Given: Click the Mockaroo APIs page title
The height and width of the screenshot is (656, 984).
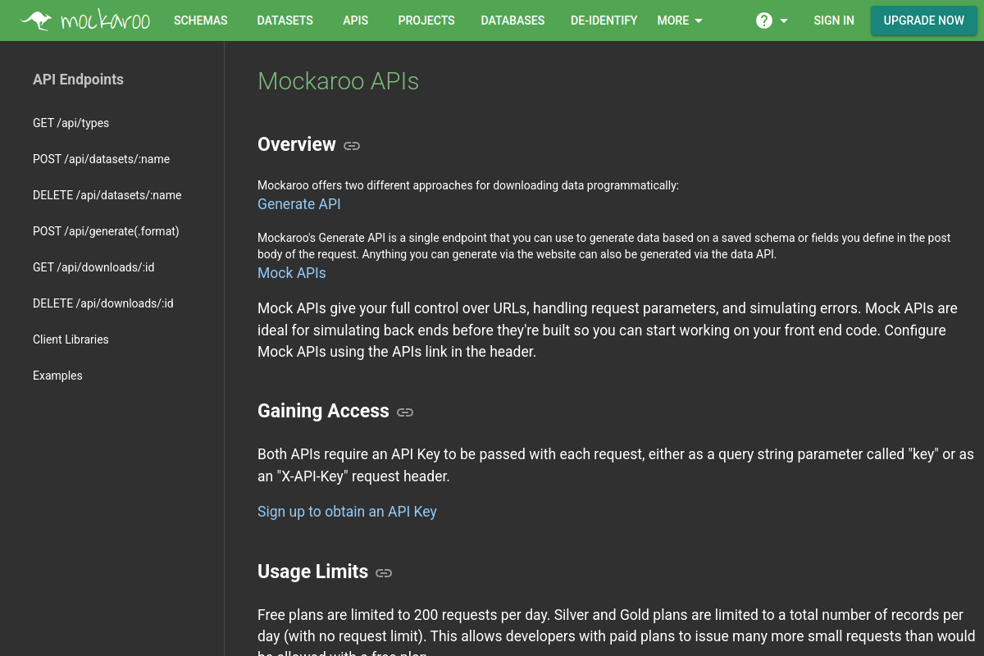Looking at the screenshot, I should point(338,81).
